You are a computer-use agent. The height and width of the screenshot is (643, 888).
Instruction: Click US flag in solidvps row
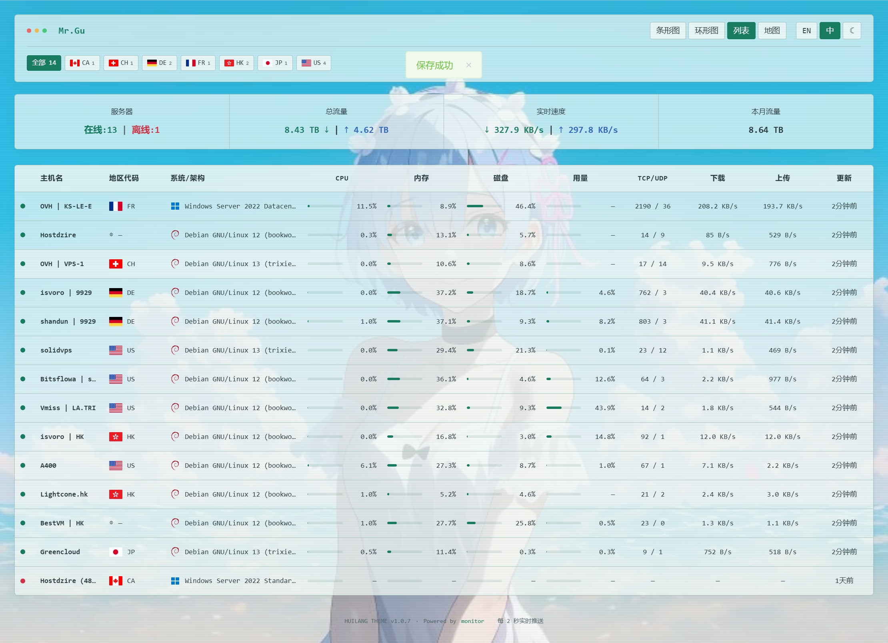tap(116, 350)
